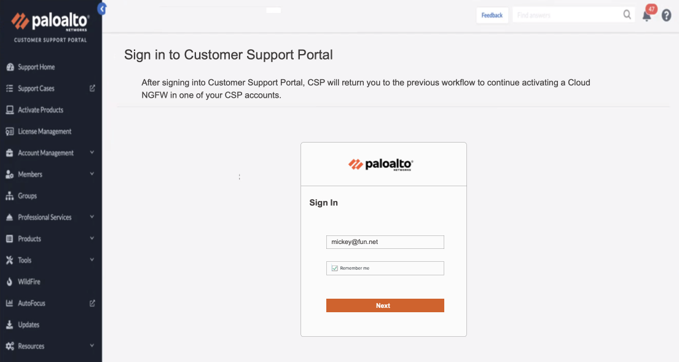This screenshot has height=362, width=679.
Task: Open Support Home menu item
Action: pos(36,67)
